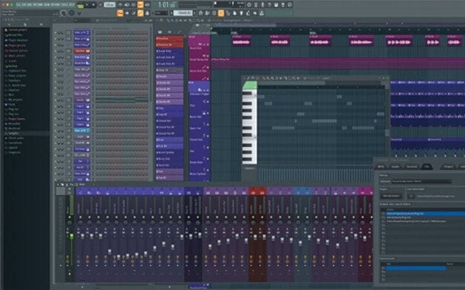Click the green master fader in mixer
The height and width of the screenshot is (290, 465).
tap(71, 236)
